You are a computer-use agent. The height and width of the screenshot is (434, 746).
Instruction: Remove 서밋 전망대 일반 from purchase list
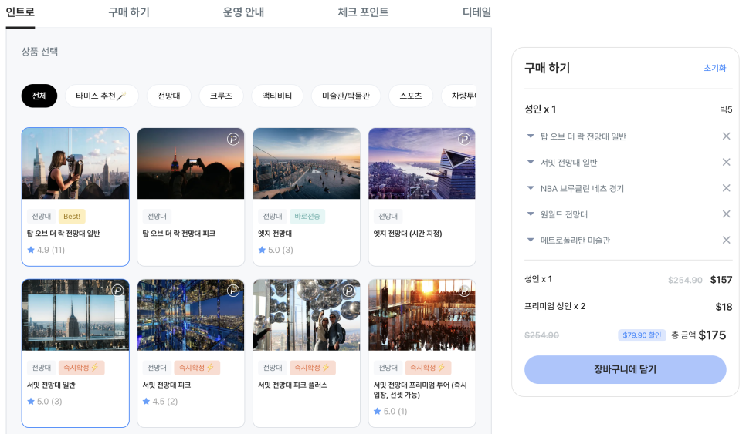click(726, 163)
